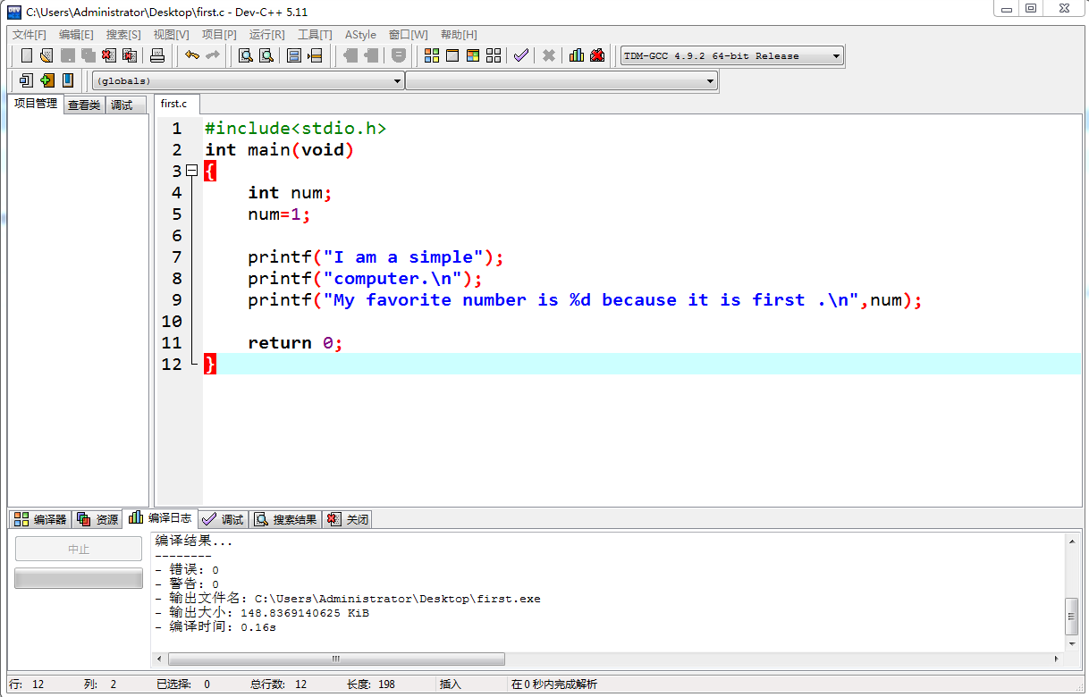Switch to the 查看类 sidebar tab
This screenshot has height=697, width=1089.
point(84,105)
